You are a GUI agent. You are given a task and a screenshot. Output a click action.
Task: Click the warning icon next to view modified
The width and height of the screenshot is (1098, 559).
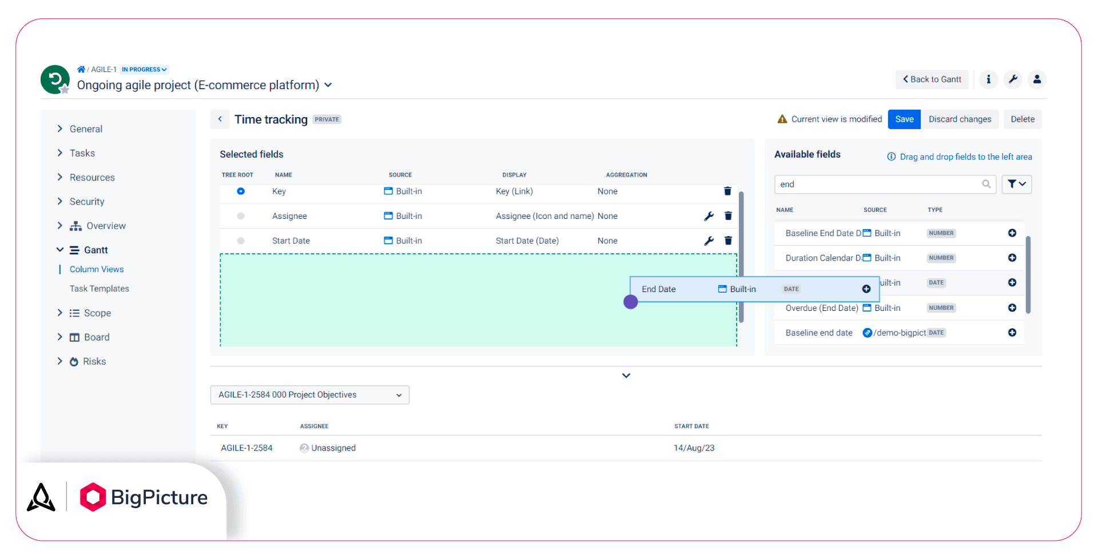pos(782,119)
